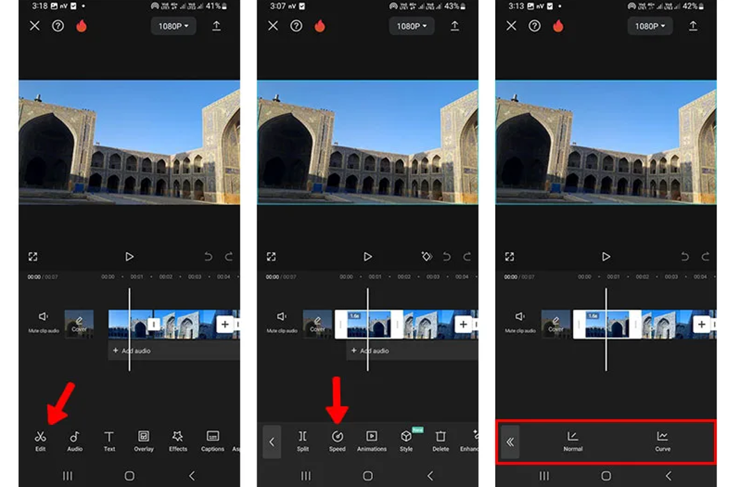Screen dimensions: 737x487
Task: Tap the Speed icon in clip toolbar
Action: click(337, 440)
